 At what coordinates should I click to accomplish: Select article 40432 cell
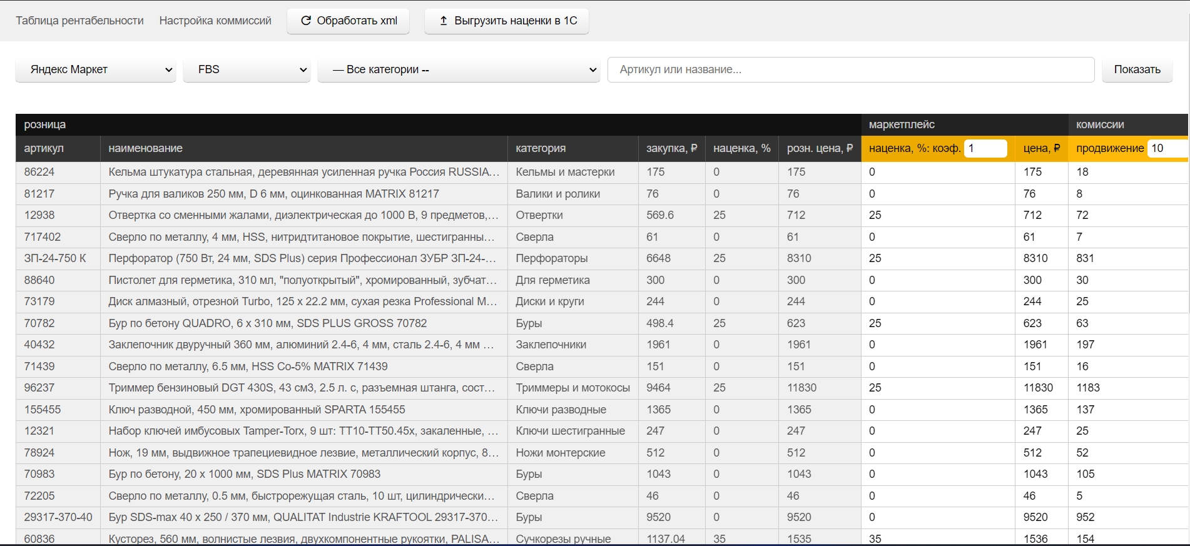58,345
